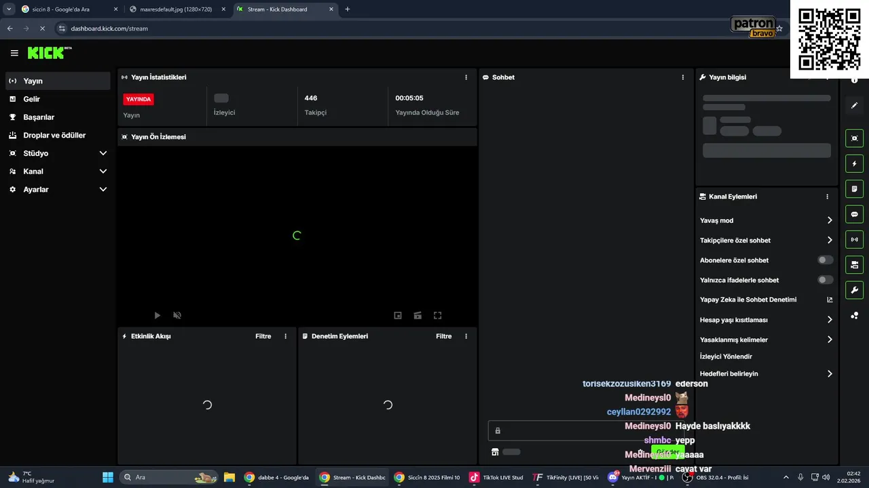Open Hedefleri belirleyin settings
Screen dimensions: 869x488
coord(766,373)
